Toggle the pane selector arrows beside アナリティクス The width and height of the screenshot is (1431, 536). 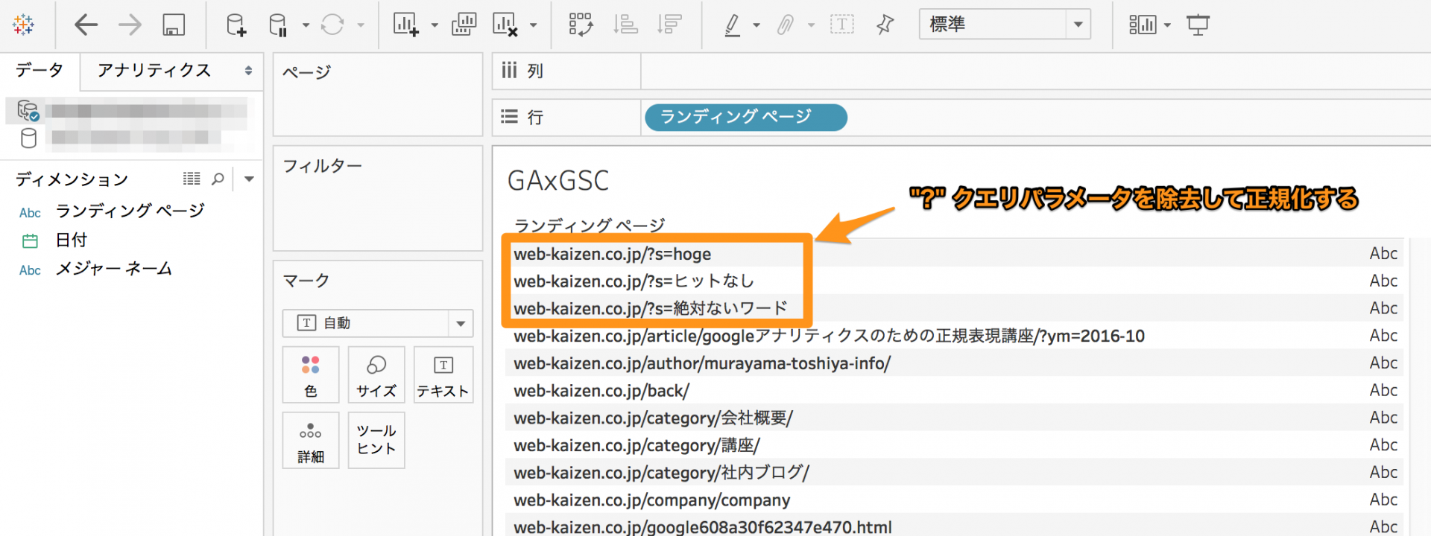tap(248, 71)
